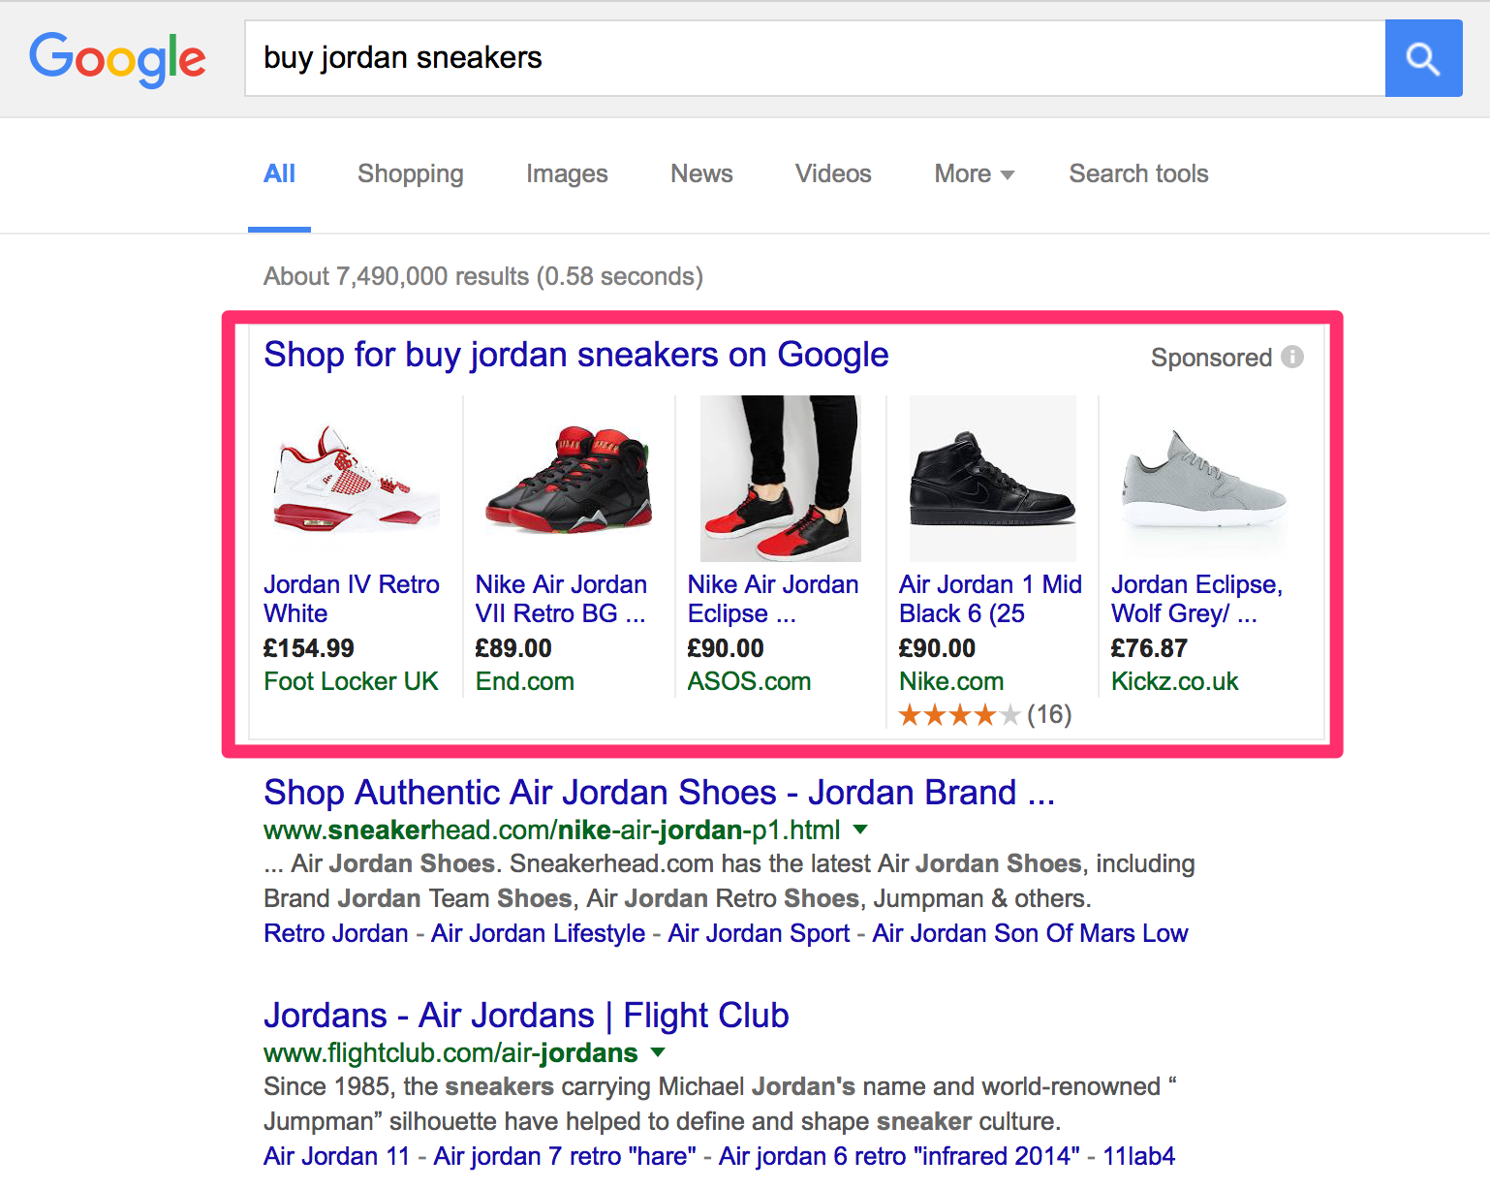Open the Nike Air Jordan Eclipse title link
This screenshot has height=1190, width=1490.
[773, 599]
